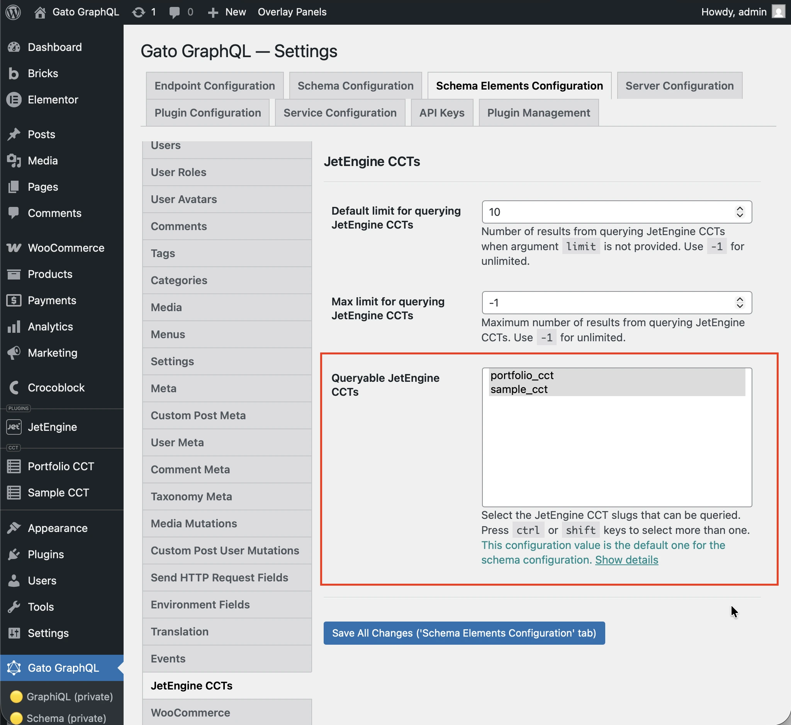Open the comments bubble in the admin bar
This screenshot has width=791, height=725.
pos(175,12)
